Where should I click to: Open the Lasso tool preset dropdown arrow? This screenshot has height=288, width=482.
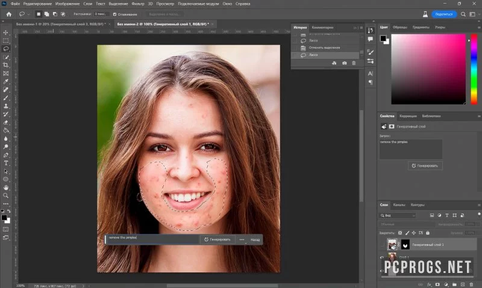coord(28,14)
